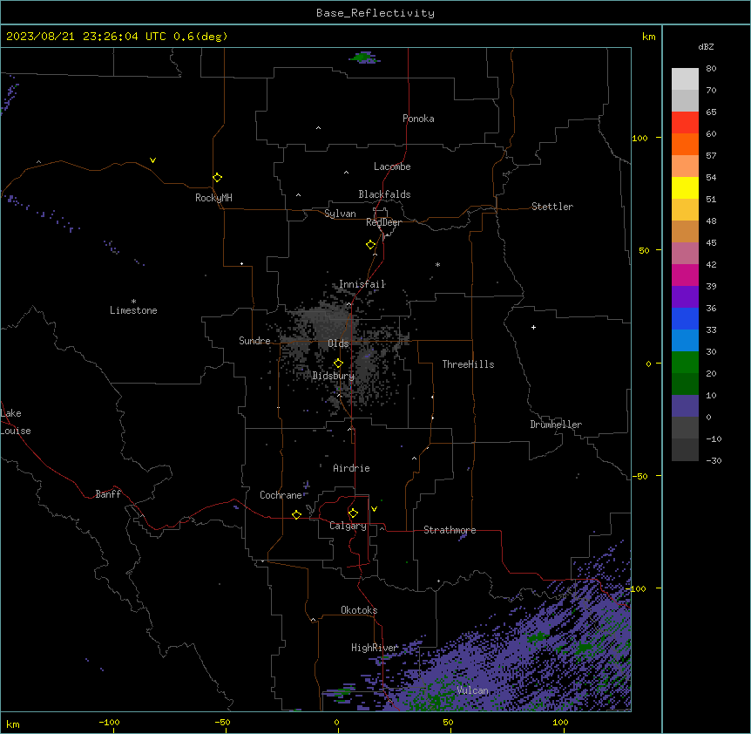
Task: Click the light gray 80 dBZ legend swatch
Action: [685, 79]
